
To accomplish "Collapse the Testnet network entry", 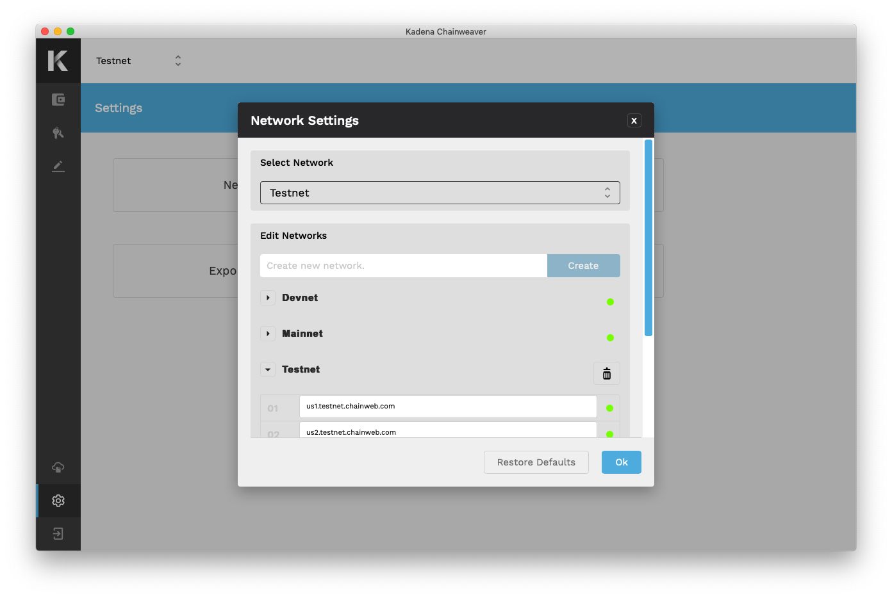I will tap(268, 369).
